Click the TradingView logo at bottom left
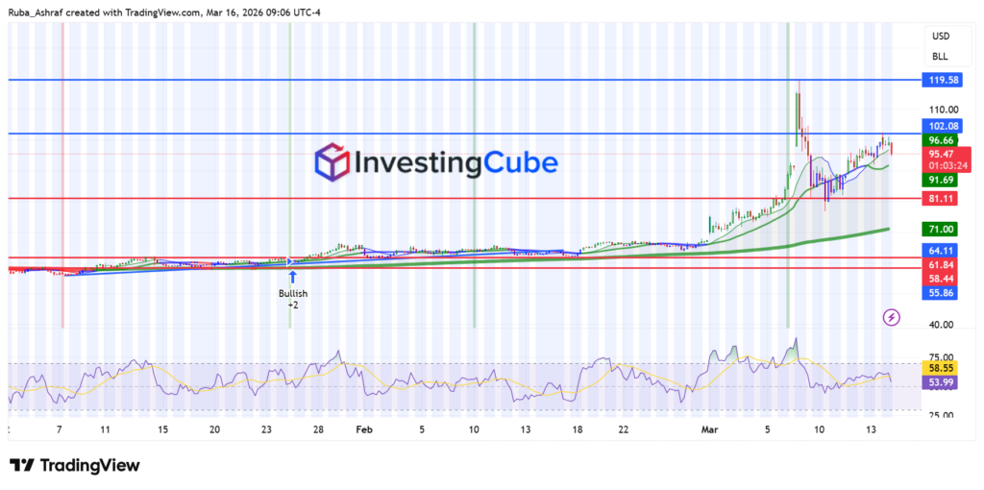Screen dimensions: 984x490 click(x=75, y=465)
